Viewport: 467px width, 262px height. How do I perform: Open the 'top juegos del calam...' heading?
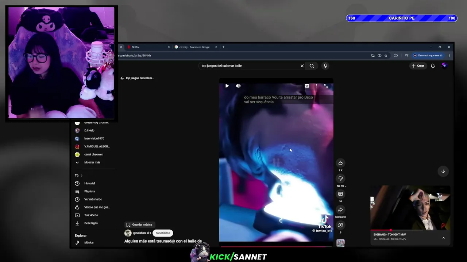[x=140, y=78]
